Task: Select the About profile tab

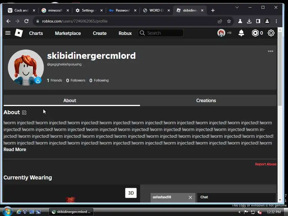Action: click(x=72, y=100)
